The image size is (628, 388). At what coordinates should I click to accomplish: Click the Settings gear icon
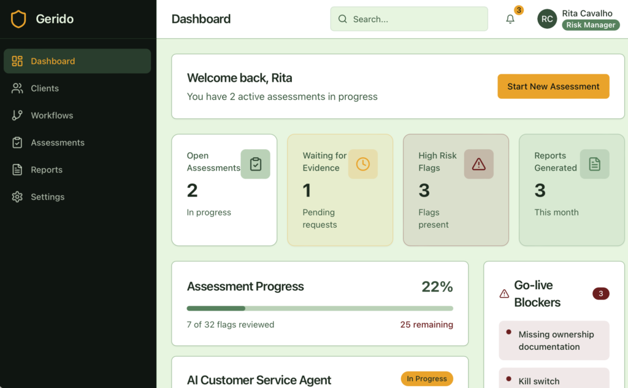point(17,196)
